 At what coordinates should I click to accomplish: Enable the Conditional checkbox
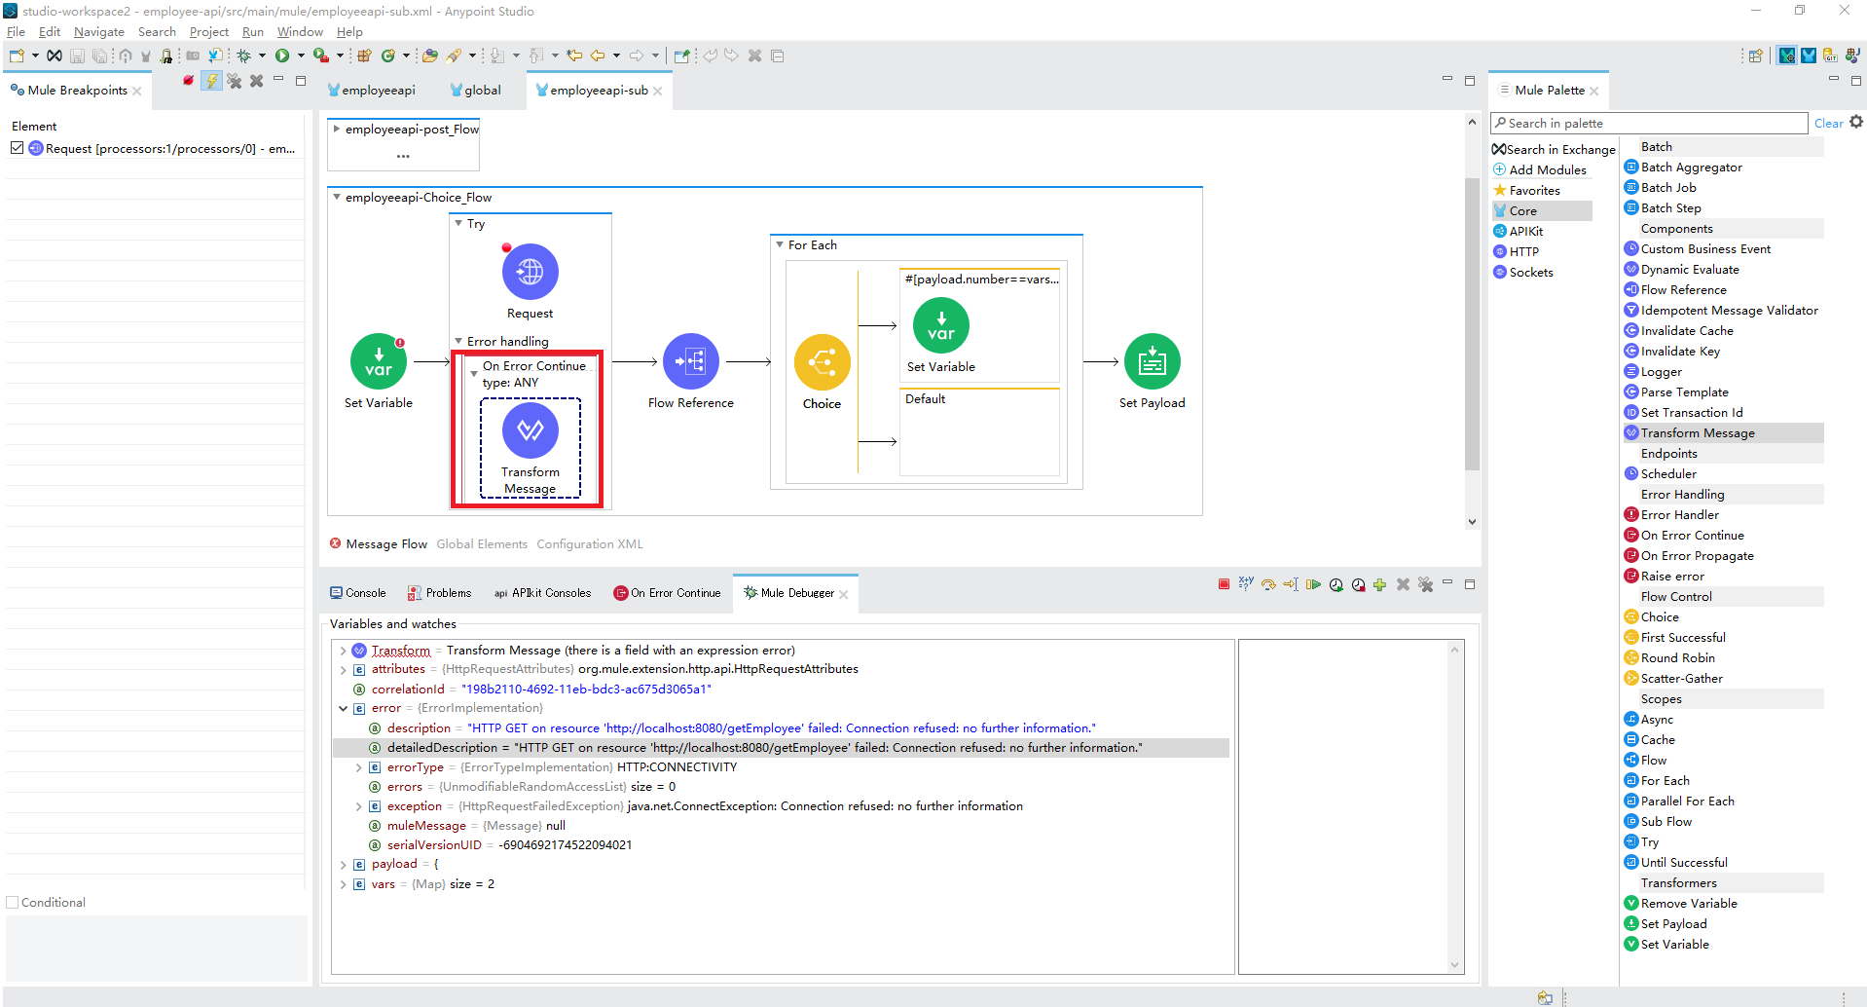pyautogui.click(x=13, y=903)
